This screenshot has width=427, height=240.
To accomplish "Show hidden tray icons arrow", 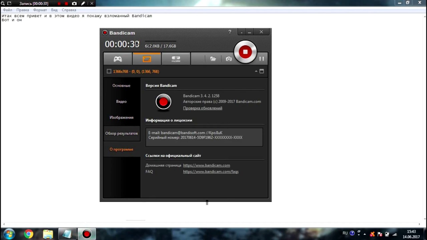I will pyautogui.click(x=365, y=234).
